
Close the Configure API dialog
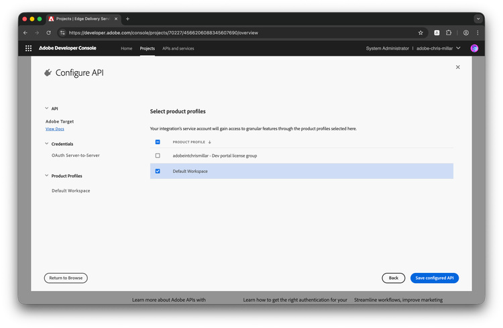click(x=458, y=67)
